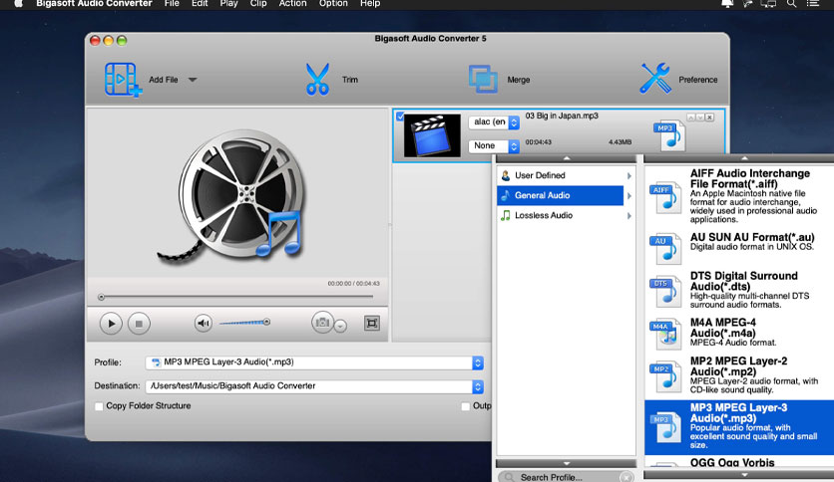Click the Merge icon

coord(483,80)
